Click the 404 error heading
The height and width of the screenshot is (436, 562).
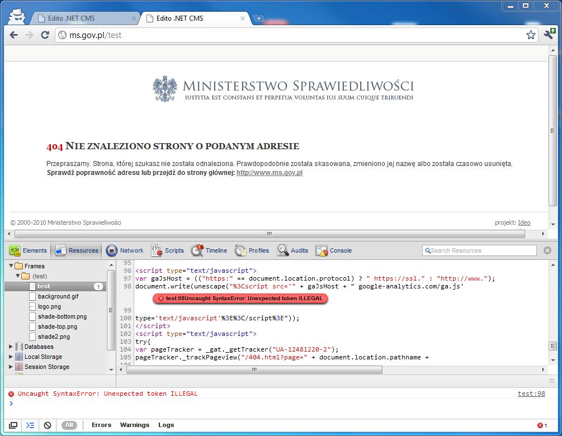coord(172,146)
